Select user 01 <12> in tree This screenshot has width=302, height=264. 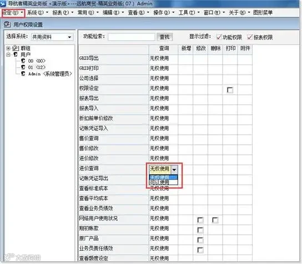pyautogui.click(x=37, y=67)
